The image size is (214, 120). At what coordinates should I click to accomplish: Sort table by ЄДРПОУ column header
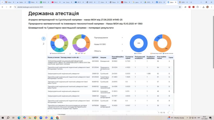[95, 57]
